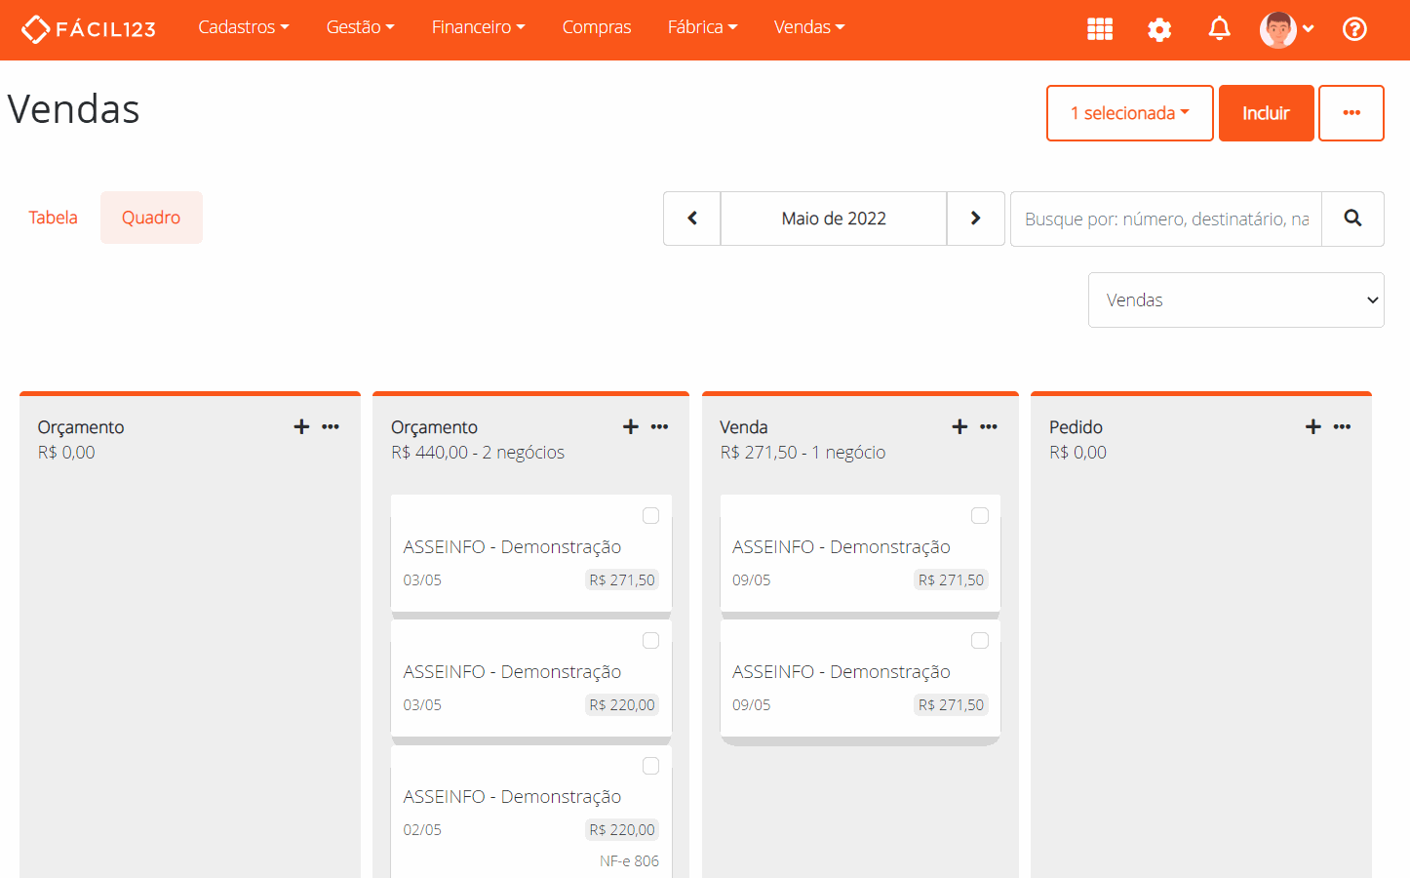Screen dimensions: 1410x878
Task: Open the Vendas select box
Action: (x=1235, y=300)
